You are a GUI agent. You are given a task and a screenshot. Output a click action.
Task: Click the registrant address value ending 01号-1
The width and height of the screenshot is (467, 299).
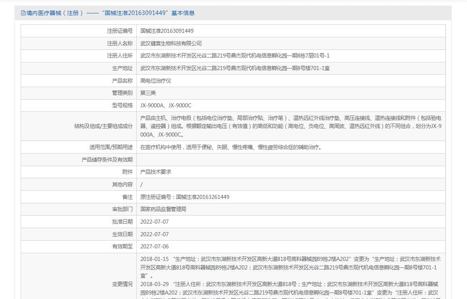[x=235, y=56]
